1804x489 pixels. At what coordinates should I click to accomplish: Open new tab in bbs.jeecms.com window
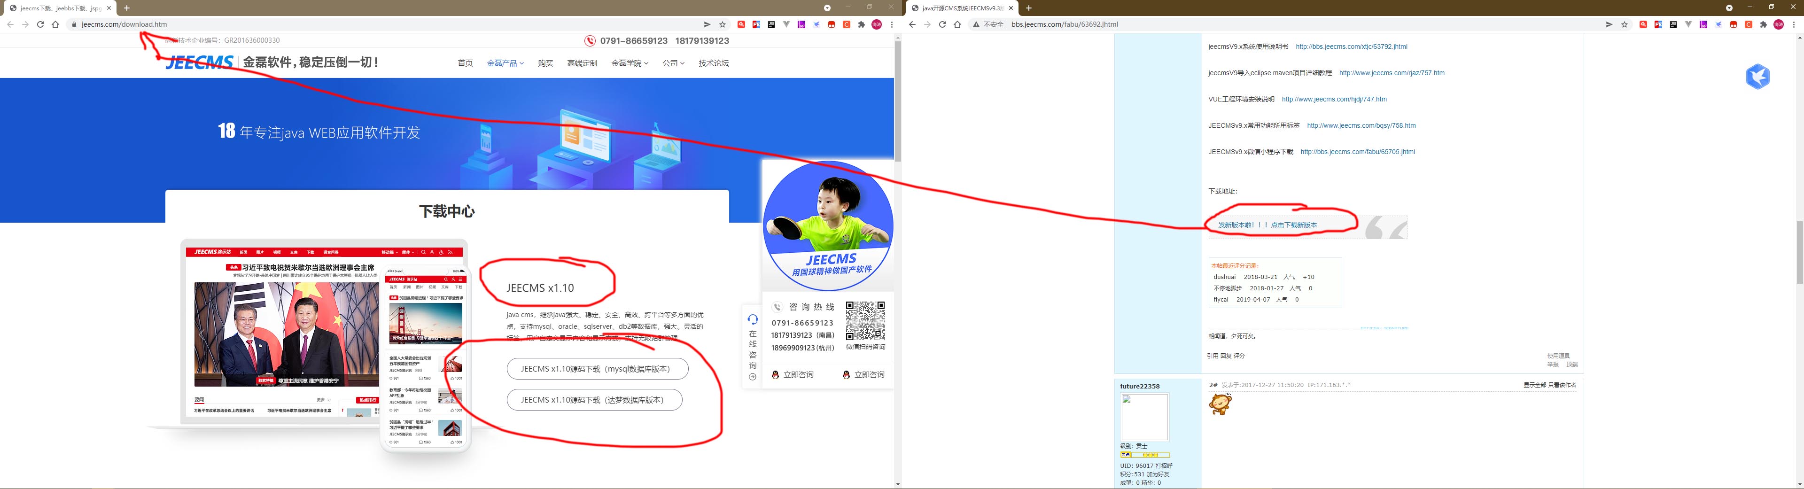1029,8
